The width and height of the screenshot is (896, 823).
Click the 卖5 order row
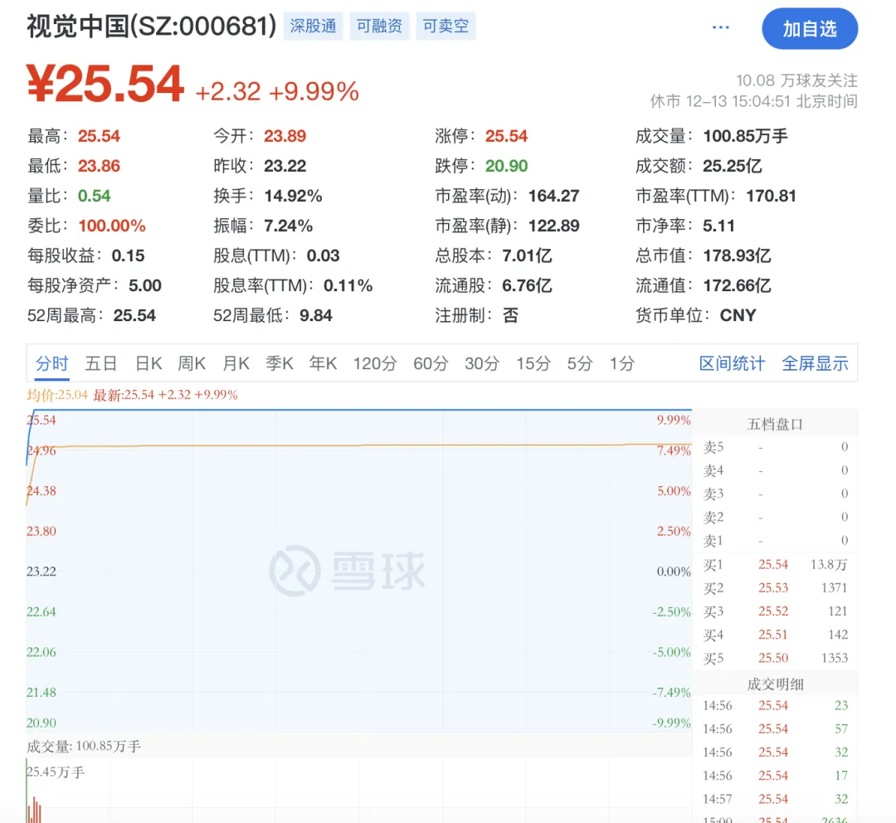(776, 447)
